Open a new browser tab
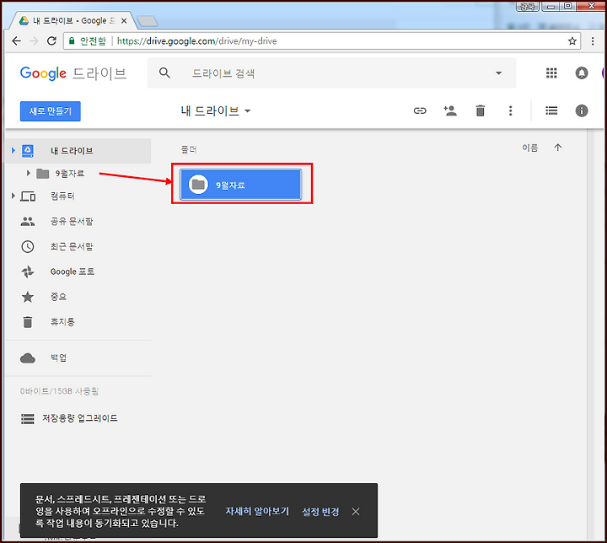The height and width of the screenshot is (543, 607). [147, 21]
